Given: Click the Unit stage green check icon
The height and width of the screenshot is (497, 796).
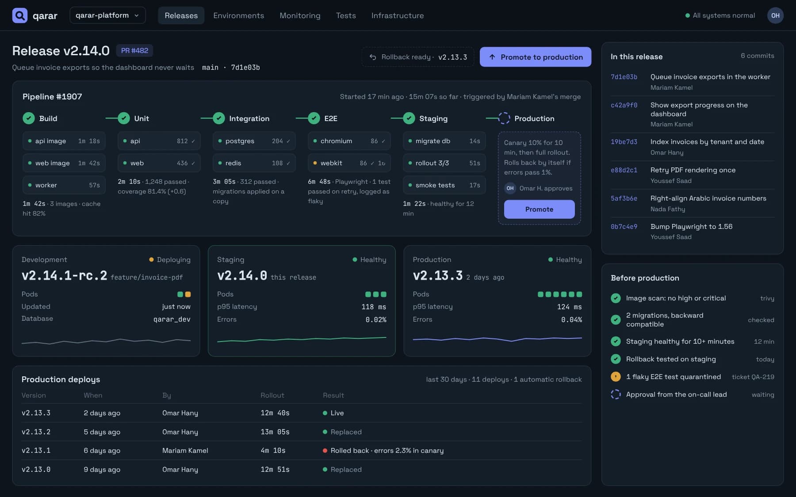Looking at the screenshot, I should pyautogui.click(x=124, y=118).
